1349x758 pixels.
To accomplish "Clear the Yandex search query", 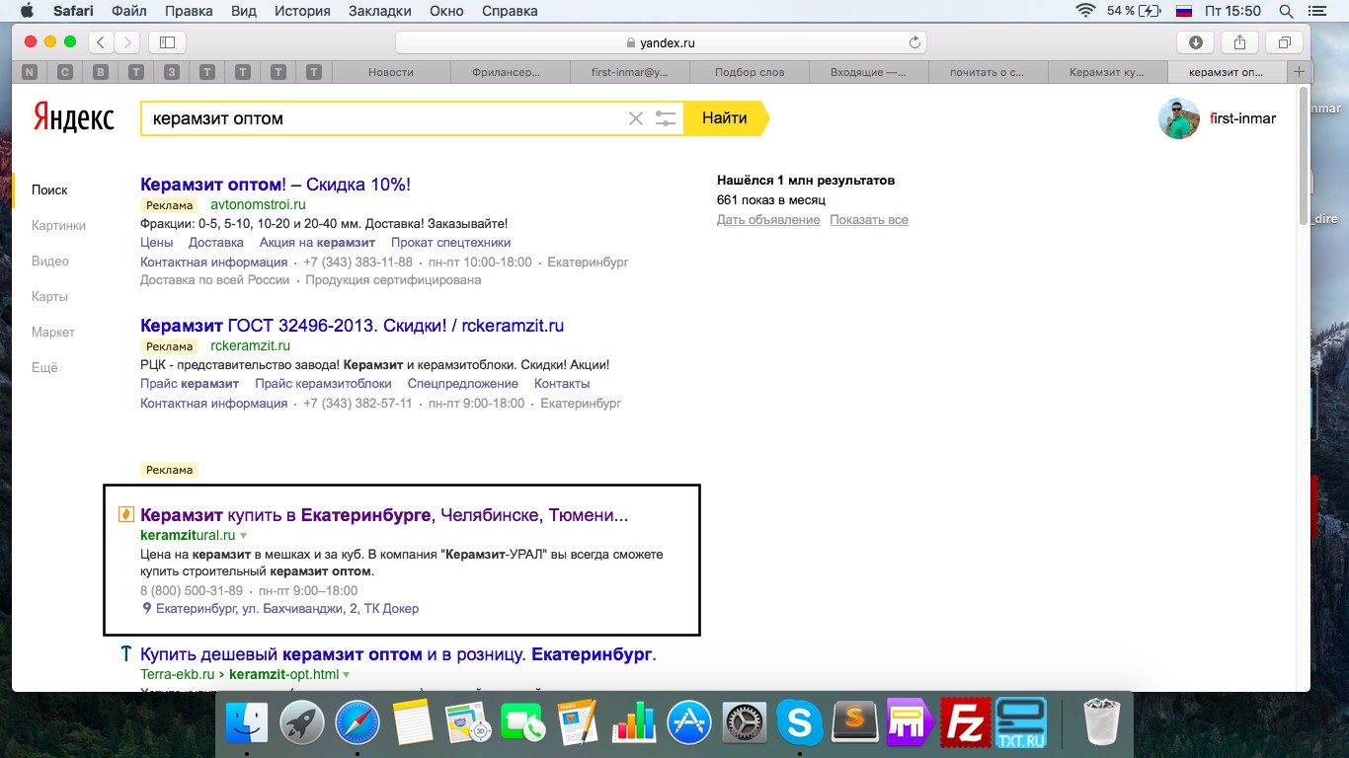I will click(x=636, y=118).
